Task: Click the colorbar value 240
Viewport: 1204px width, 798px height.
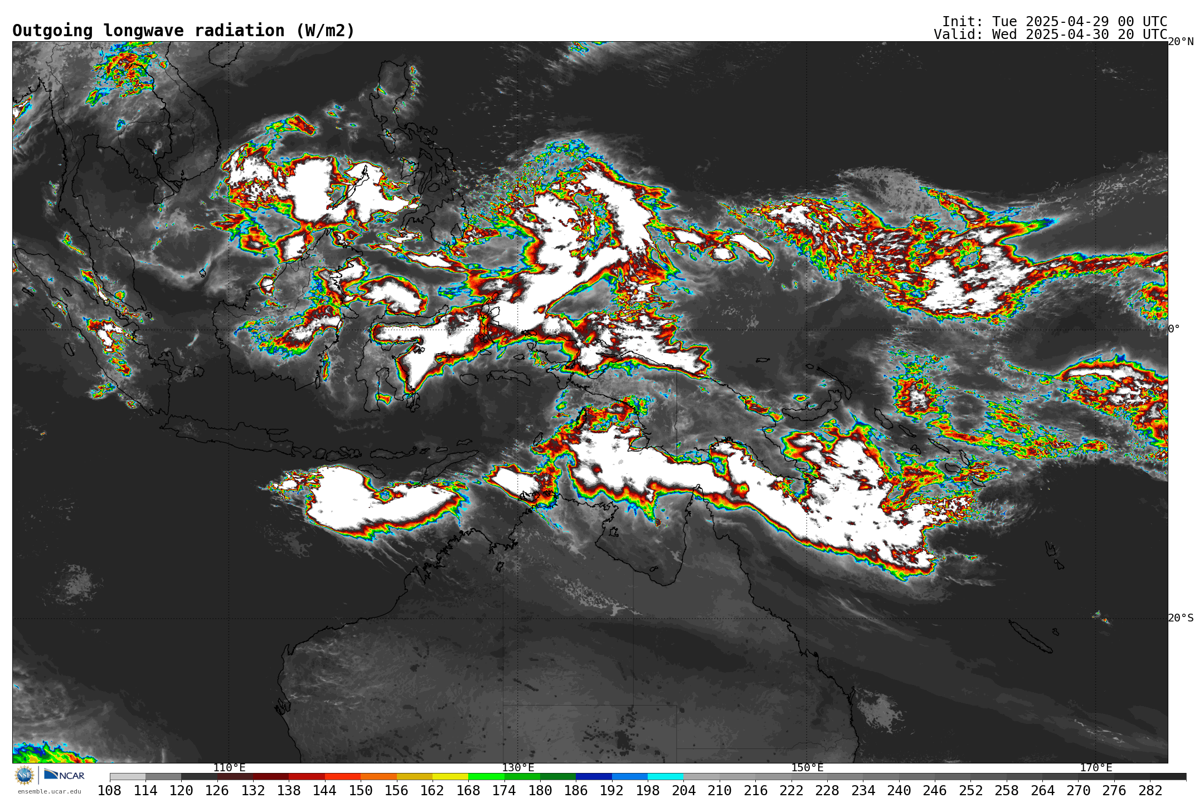Action: [899, 791]
